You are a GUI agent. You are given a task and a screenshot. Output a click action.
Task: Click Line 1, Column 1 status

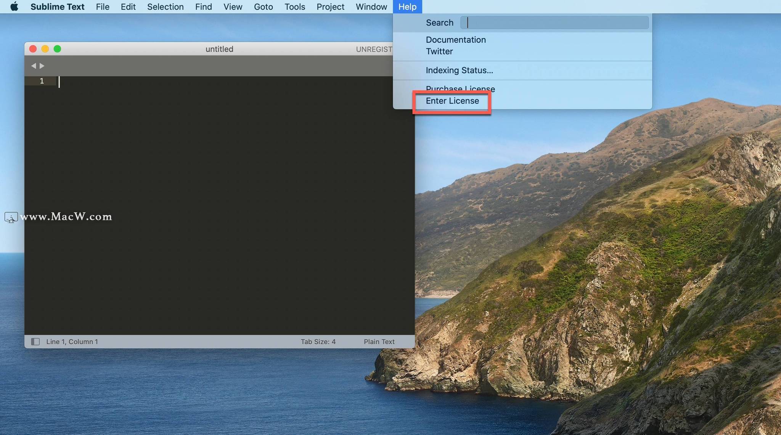point(72,342)
